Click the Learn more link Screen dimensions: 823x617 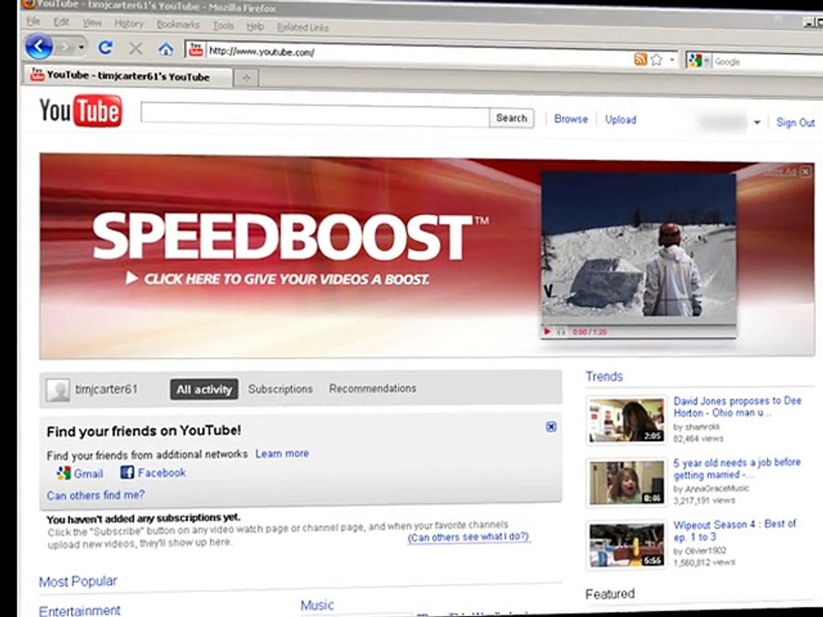click(282, 453)
